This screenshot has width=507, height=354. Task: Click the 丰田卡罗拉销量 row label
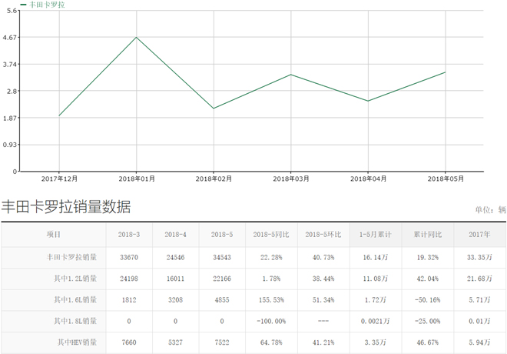(x=71, y=258)
